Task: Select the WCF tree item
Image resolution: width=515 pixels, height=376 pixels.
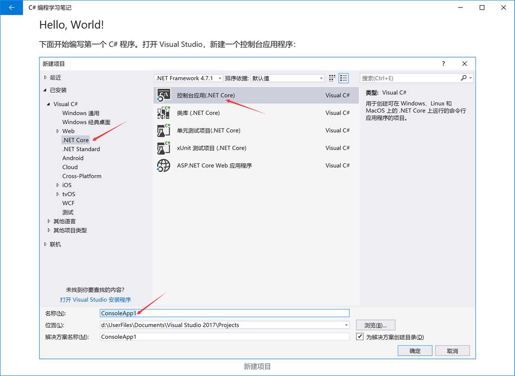Action: (x=68, y=203)
